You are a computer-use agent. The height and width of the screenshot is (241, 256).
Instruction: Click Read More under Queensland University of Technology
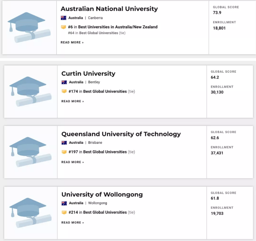tap(72, 162)
